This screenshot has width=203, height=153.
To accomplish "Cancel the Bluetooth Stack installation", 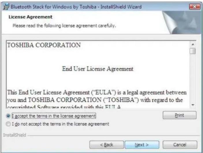I will [180, 145].
